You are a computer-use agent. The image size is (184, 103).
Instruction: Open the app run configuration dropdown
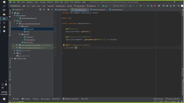[x=106, y=6]
